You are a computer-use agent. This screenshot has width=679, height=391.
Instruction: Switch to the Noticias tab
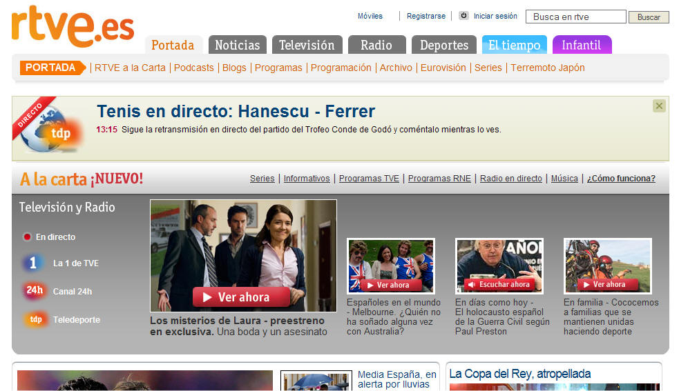tap(238, 45)
